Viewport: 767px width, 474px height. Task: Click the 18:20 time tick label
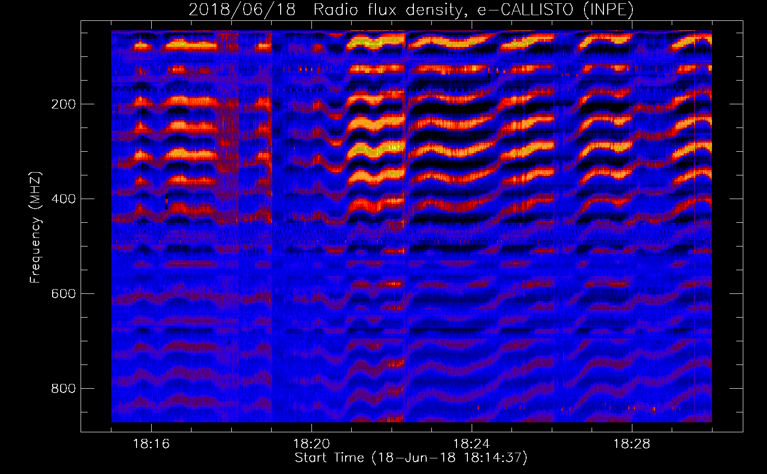coord(311,444)
